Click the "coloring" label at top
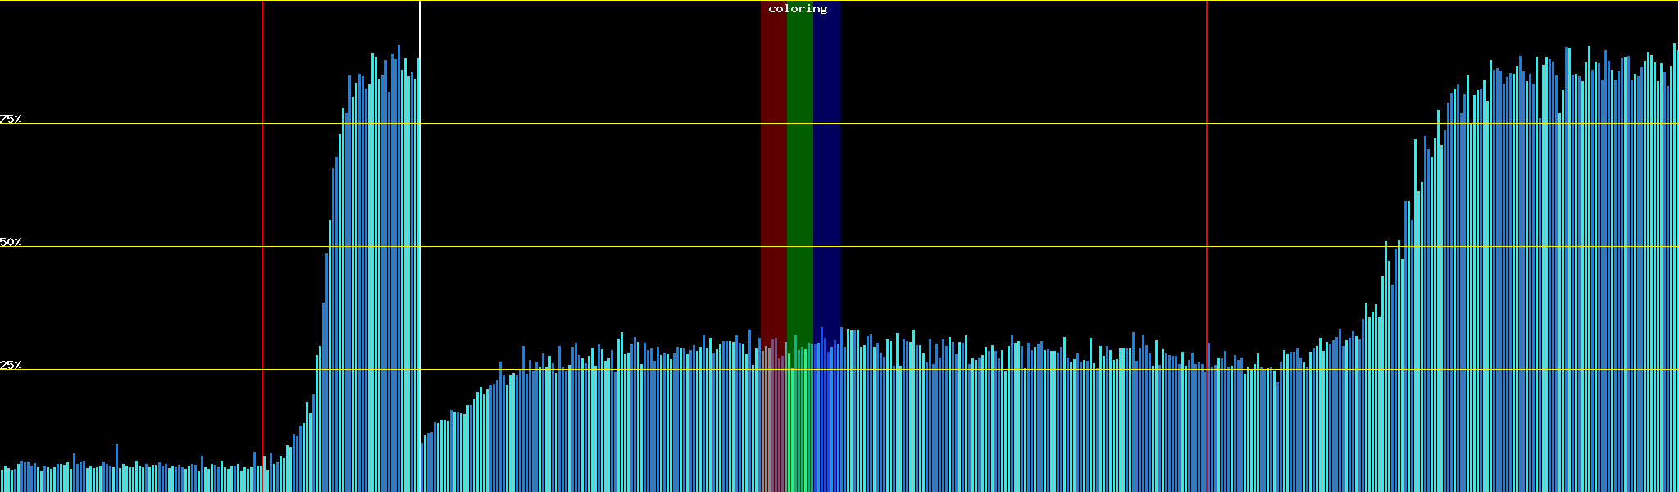The image size is (1679, 492). pyautogui.click(x=798, y=9)
